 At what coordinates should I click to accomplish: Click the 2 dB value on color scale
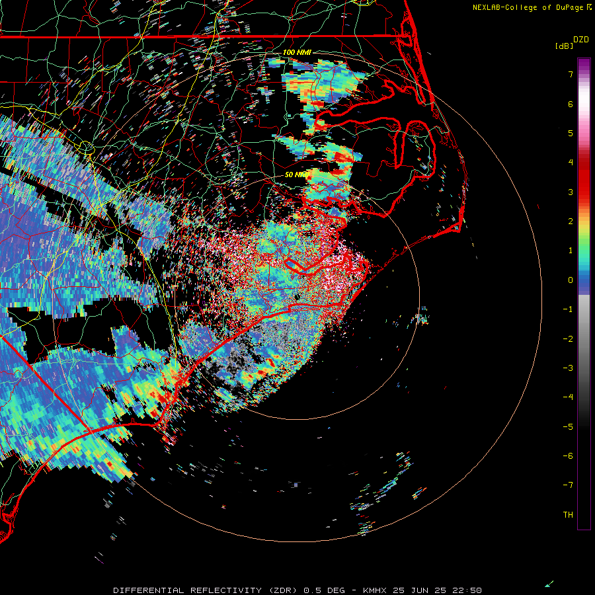(x=571, y=221)
